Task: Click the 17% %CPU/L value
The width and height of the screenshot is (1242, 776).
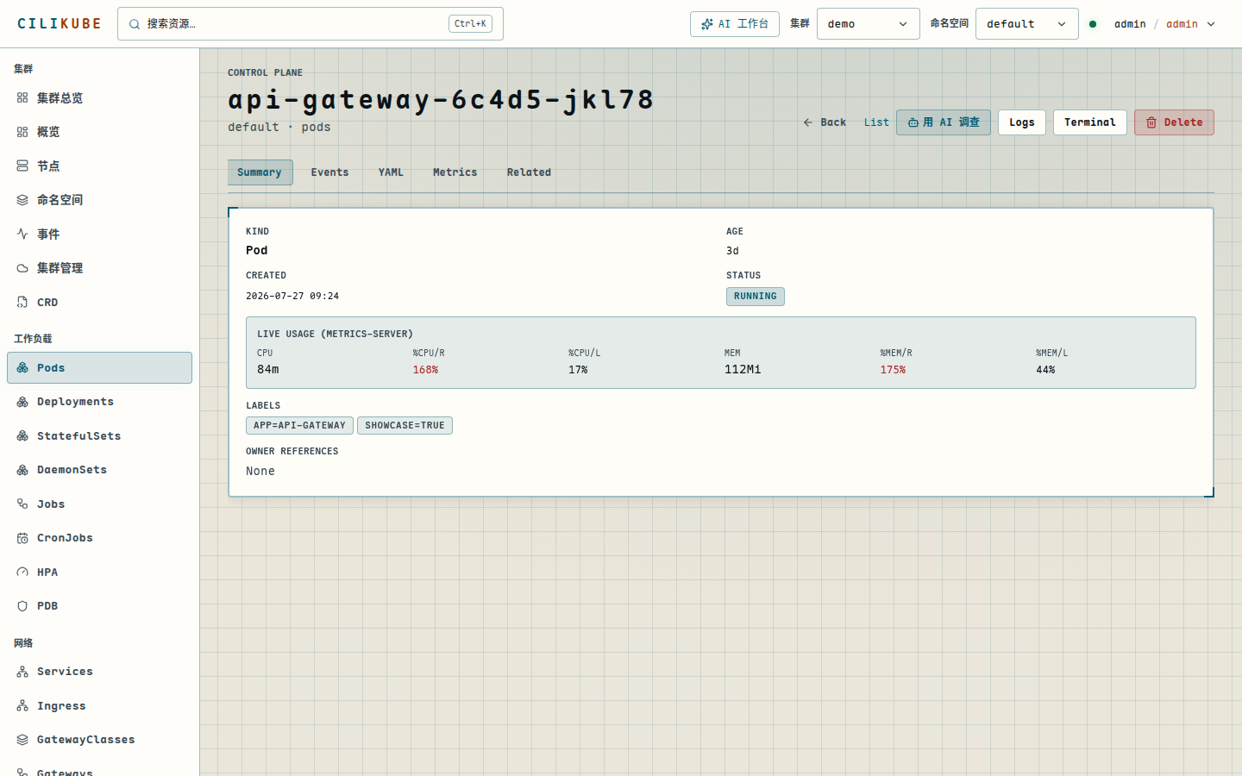Action: pyautogui.click(x=578, y=370)
